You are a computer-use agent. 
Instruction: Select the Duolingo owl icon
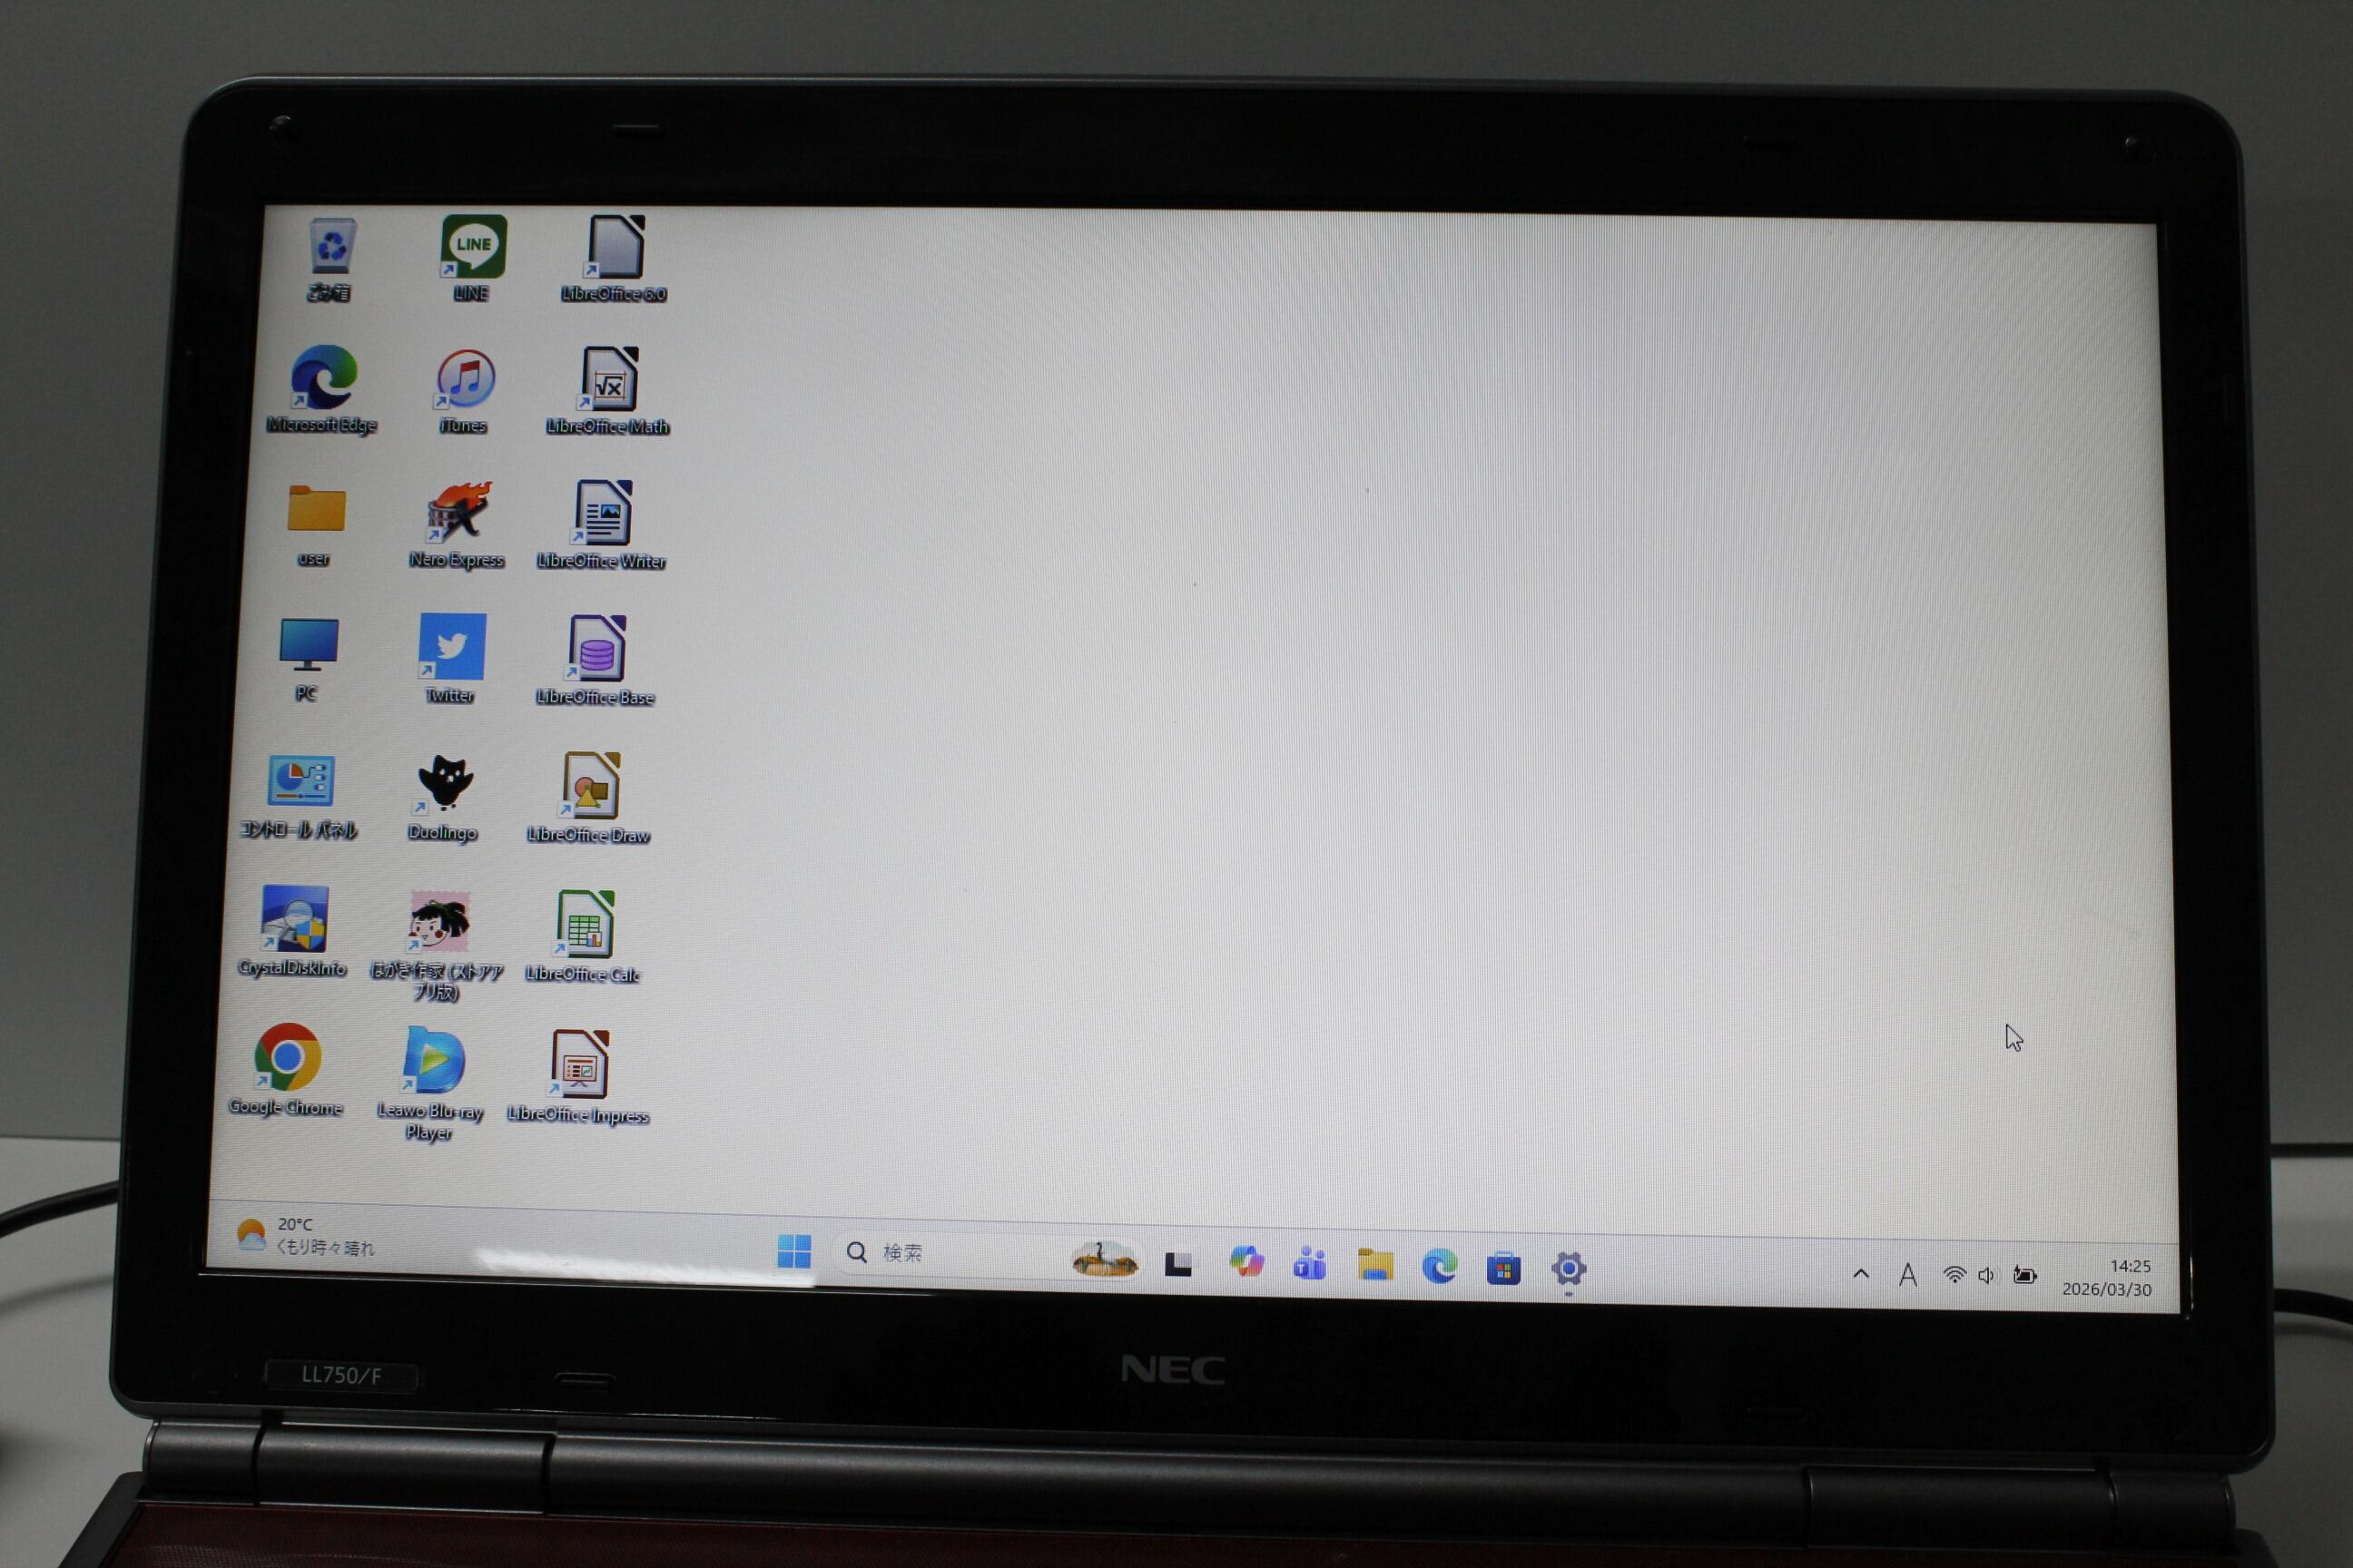[444, 783]
